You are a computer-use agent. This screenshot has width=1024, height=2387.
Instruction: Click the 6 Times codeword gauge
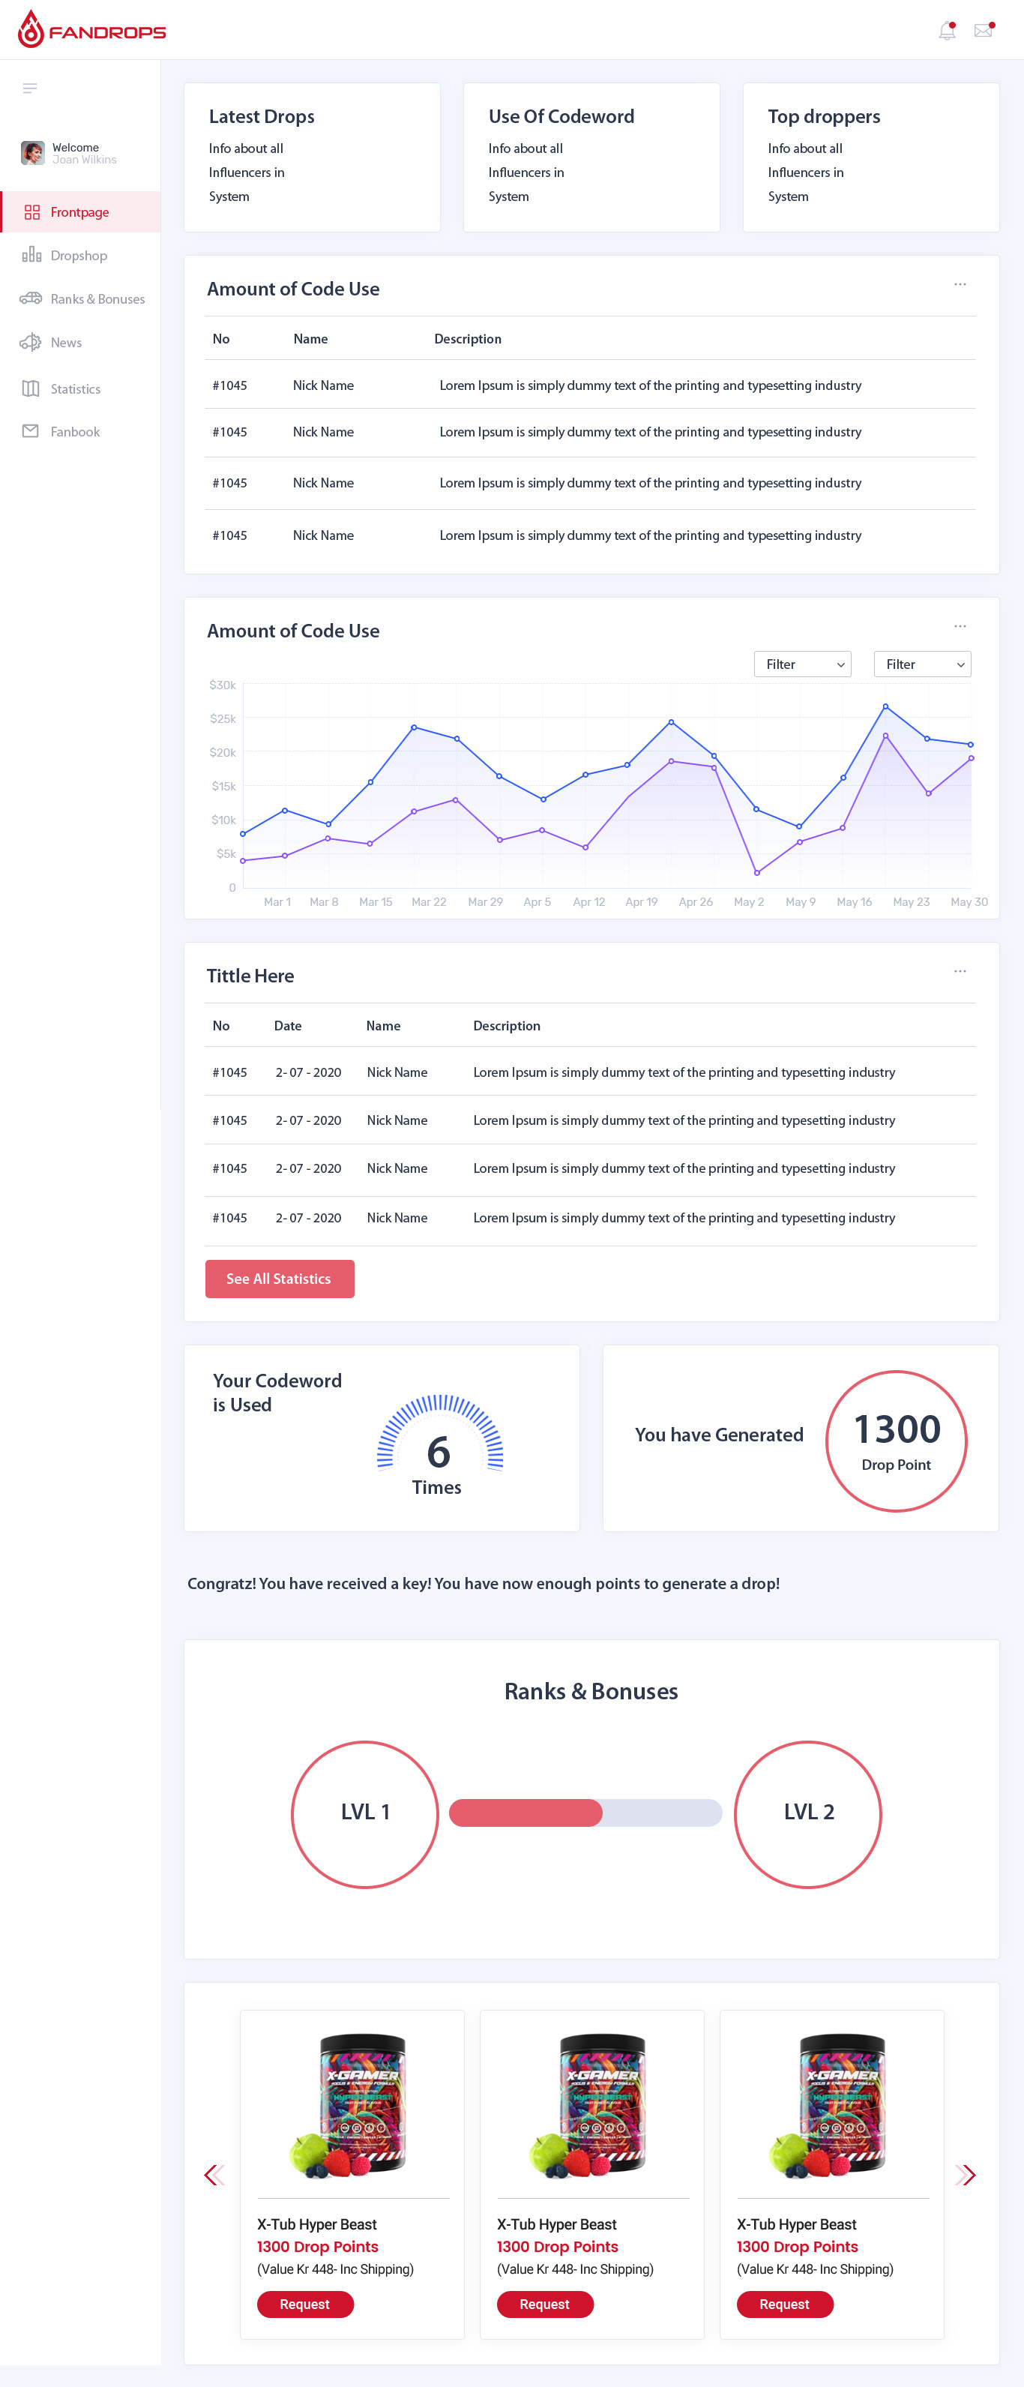[x=439, y=1446]
